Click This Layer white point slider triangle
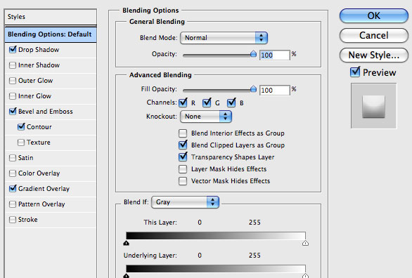Viewport: 412px width, 278px height. point(305,243)
